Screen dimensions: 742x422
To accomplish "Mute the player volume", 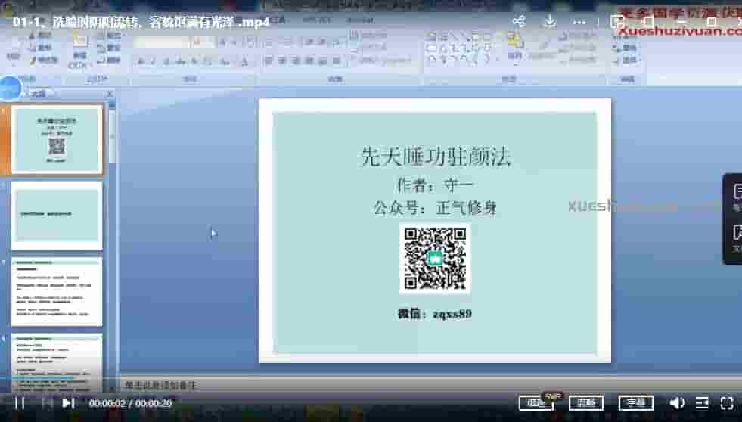I will click(x=677, y=403).
